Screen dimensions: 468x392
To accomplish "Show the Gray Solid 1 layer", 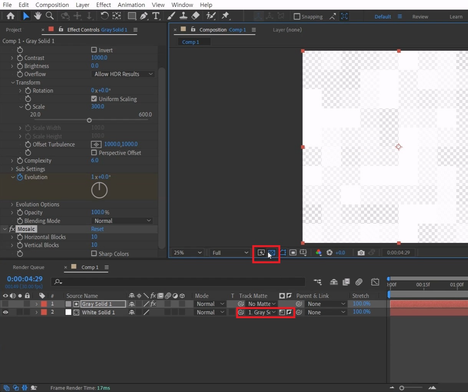I will click(x=5, y=304).
